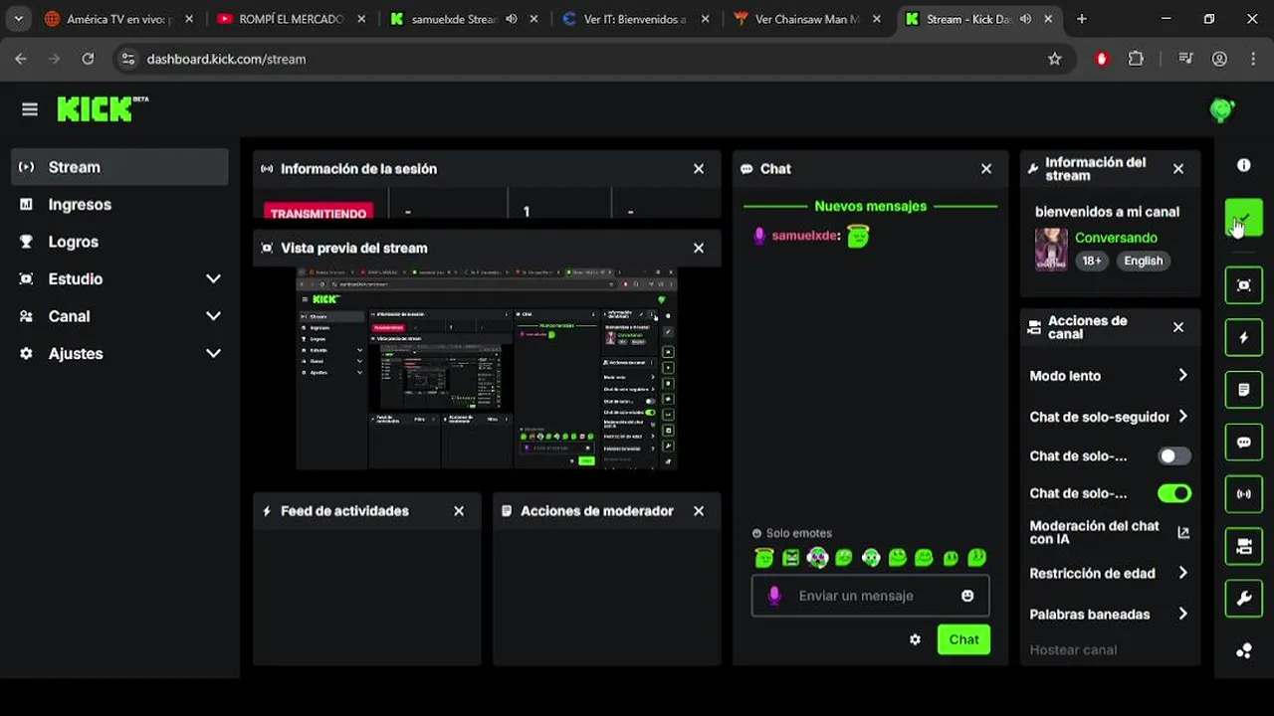
Task: Open browser extensions puzzle icon
Action: point(1136,59)
